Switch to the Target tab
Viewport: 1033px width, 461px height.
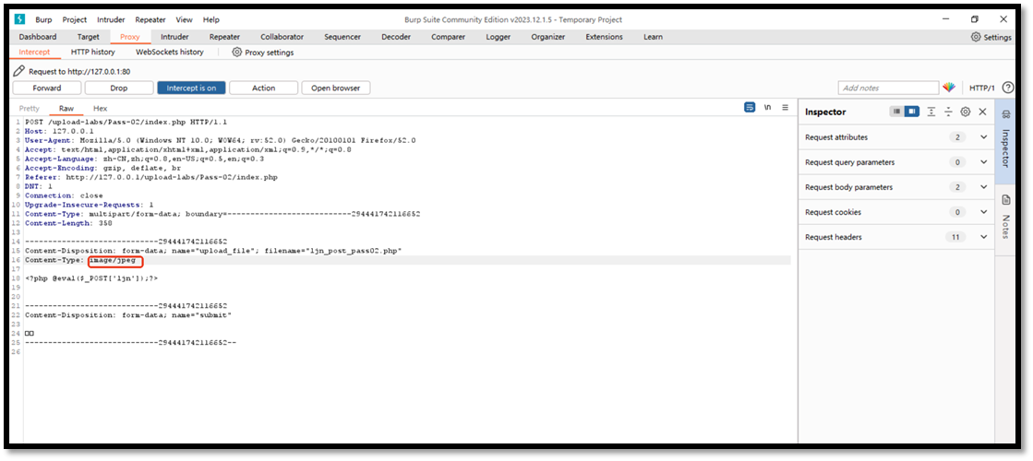click(x=89, y=37)
